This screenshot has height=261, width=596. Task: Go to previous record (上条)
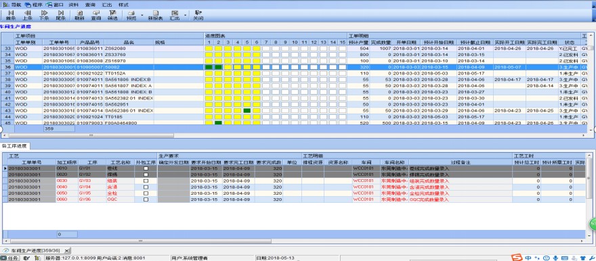pos(27,15)
